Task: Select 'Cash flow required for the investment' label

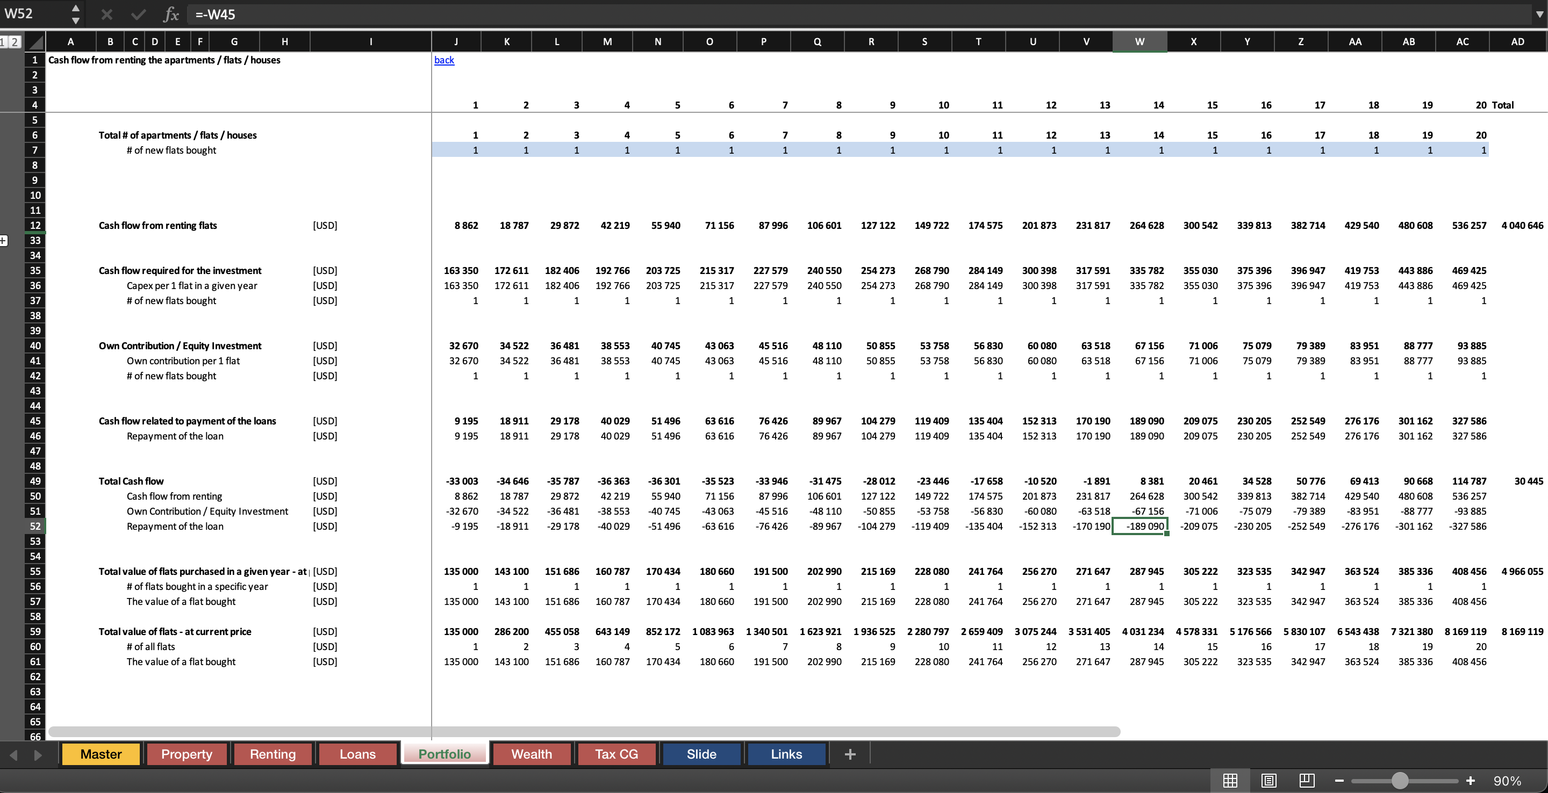Action: coord(180,270)
